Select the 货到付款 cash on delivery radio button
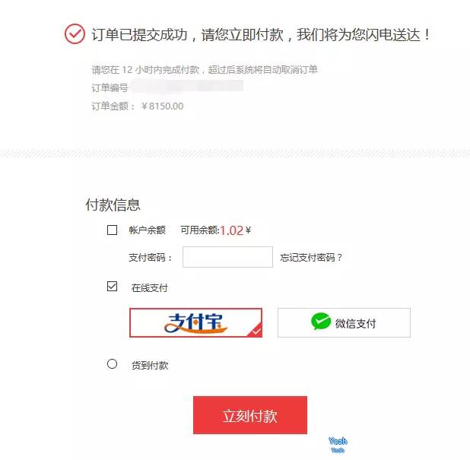The image size is (470, 460). click(x=112, y=363)
